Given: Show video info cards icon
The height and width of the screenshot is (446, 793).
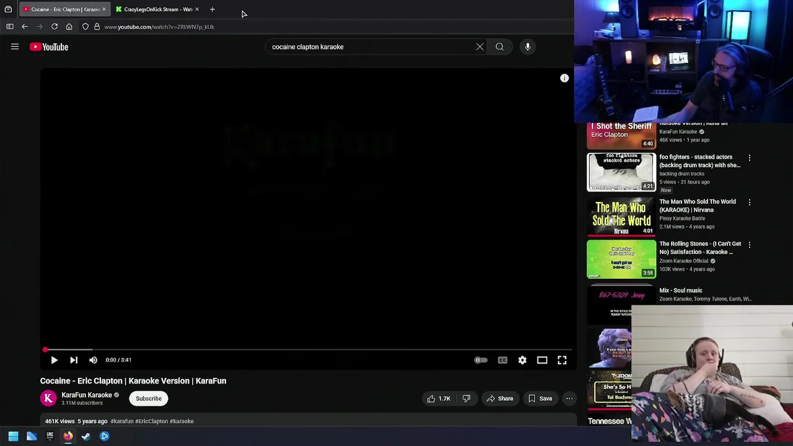Looking at the screenshot, I should [564, 78].
